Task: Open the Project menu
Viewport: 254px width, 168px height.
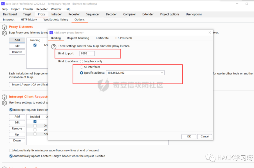Action: (x=15, y=9)
